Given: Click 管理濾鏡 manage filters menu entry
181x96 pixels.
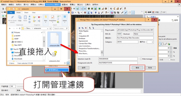Looking at the screenshot, I should point(57,70).
